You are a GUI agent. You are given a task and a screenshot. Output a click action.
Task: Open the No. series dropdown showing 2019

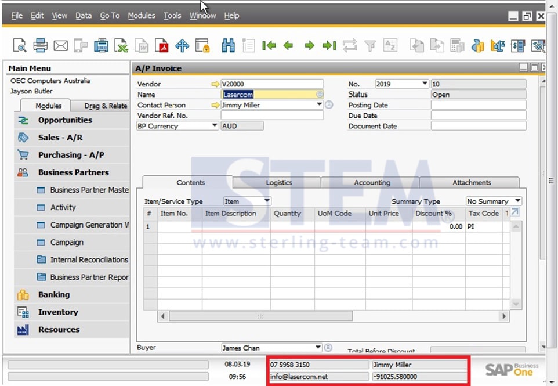coord(425,84)
